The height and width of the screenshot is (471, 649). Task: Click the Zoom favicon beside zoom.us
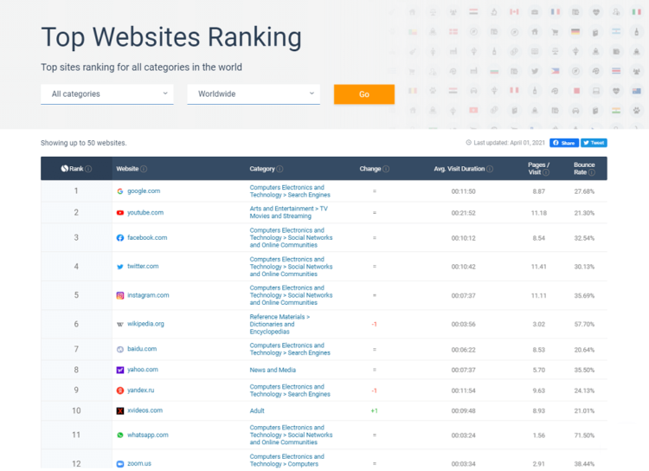coord(120,464)
